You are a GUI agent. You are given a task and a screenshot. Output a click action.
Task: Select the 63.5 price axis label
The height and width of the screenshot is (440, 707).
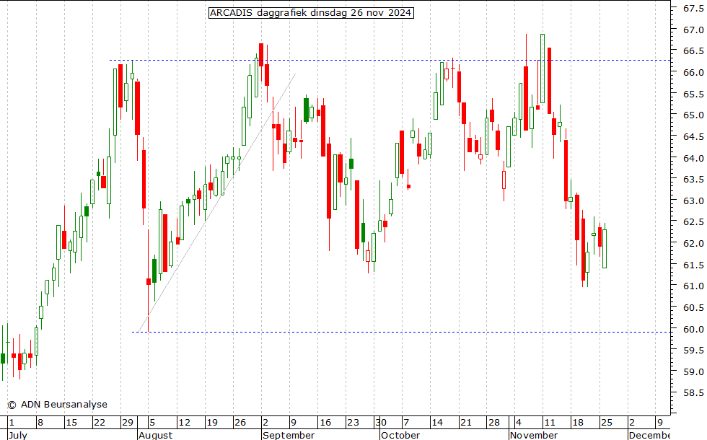click(693, 180)
